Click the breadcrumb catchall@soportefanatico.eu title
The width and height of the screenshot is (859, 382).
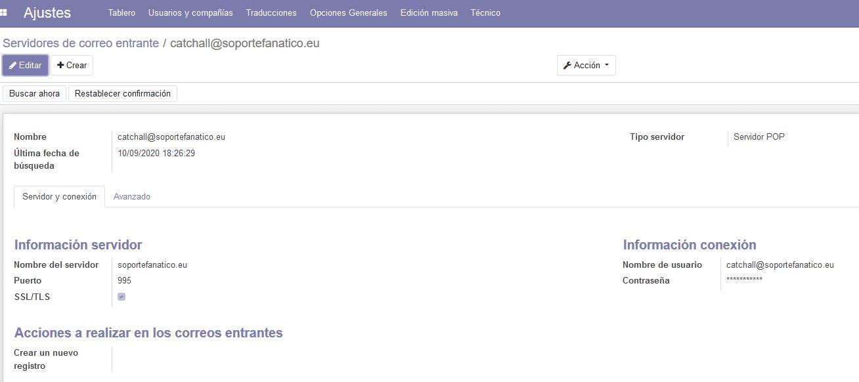(x=245, y=43)
